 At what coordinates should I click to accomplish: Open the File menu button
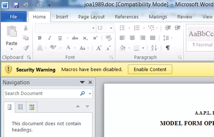[13, 17]
